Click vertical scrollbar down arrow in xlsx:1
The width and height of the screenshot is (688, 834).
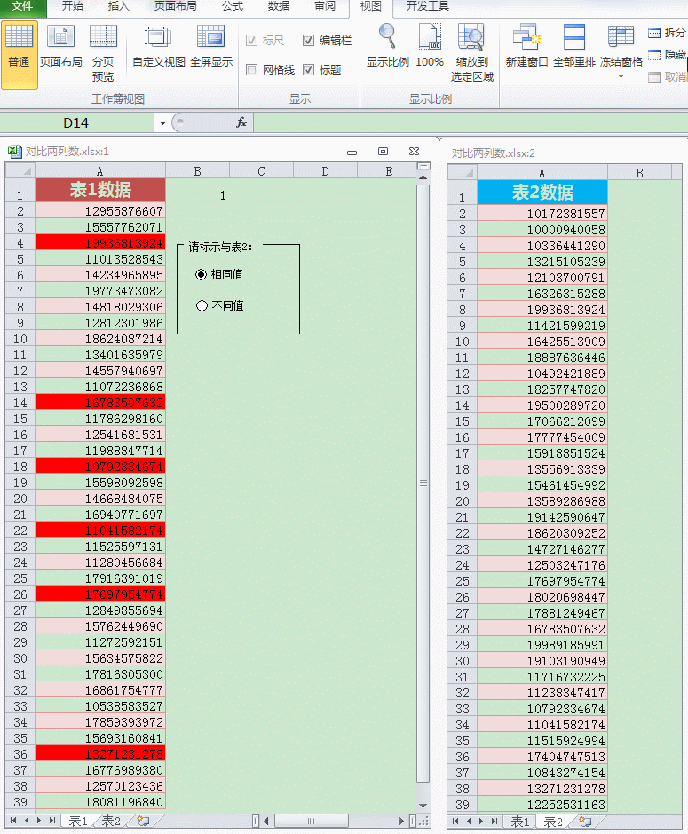click(x=423, y=806)
